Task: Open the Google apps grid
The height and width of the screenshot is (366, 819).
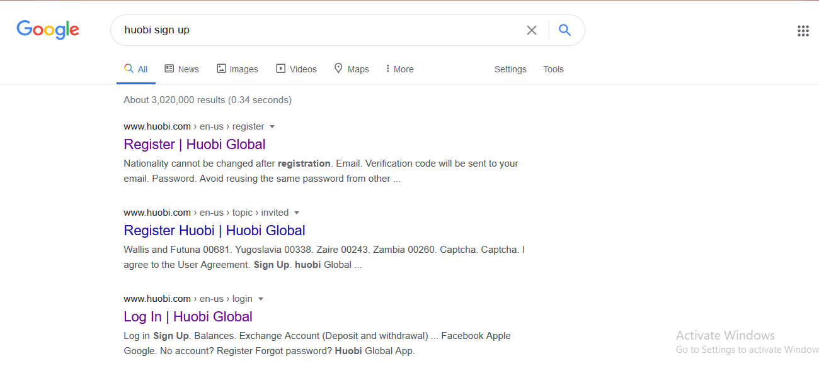Action: pos(803,31)
